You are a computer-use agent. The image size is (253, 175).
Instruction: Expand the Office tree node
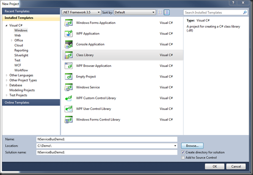click(x=12, y=40)
